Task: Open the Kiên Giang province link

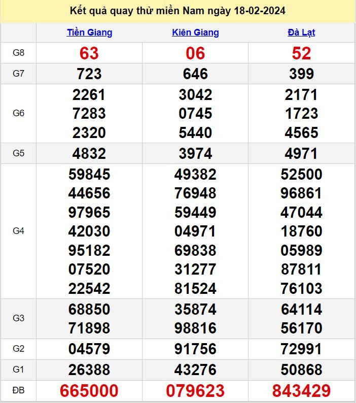Action: [195, 32]
